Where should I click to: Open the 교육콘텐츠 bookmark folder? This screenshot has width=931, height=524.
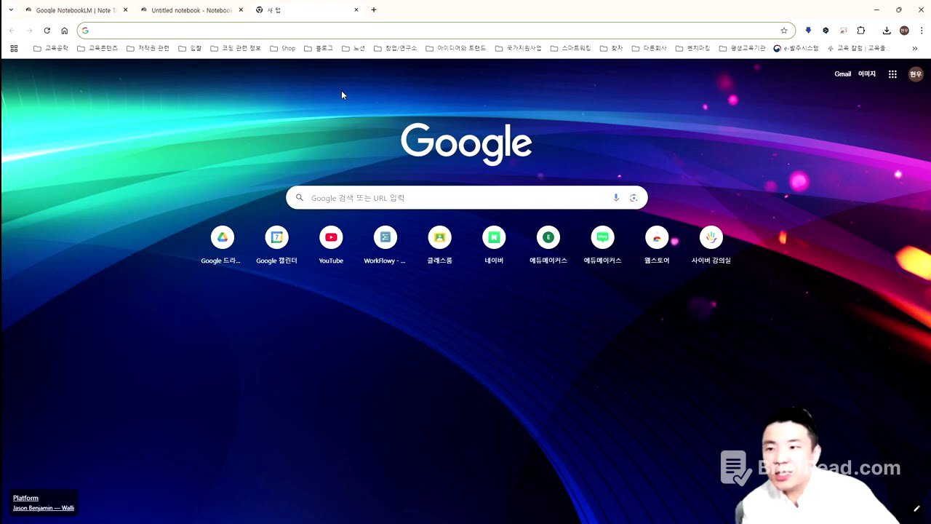(97, 48)
